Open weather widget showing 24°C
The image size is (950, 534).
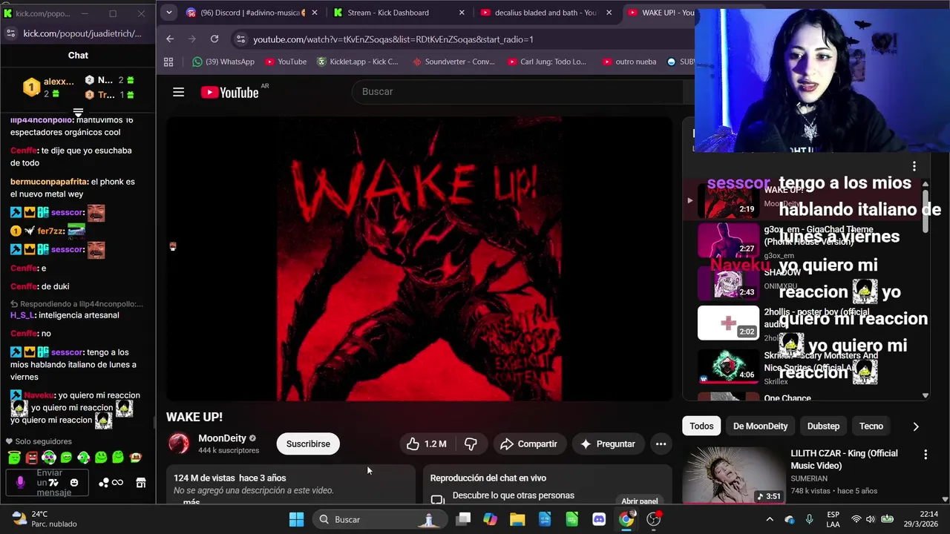[x=45, y=518]
